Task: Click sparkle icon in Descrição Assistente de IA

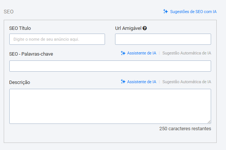Action: pos(123,82)
